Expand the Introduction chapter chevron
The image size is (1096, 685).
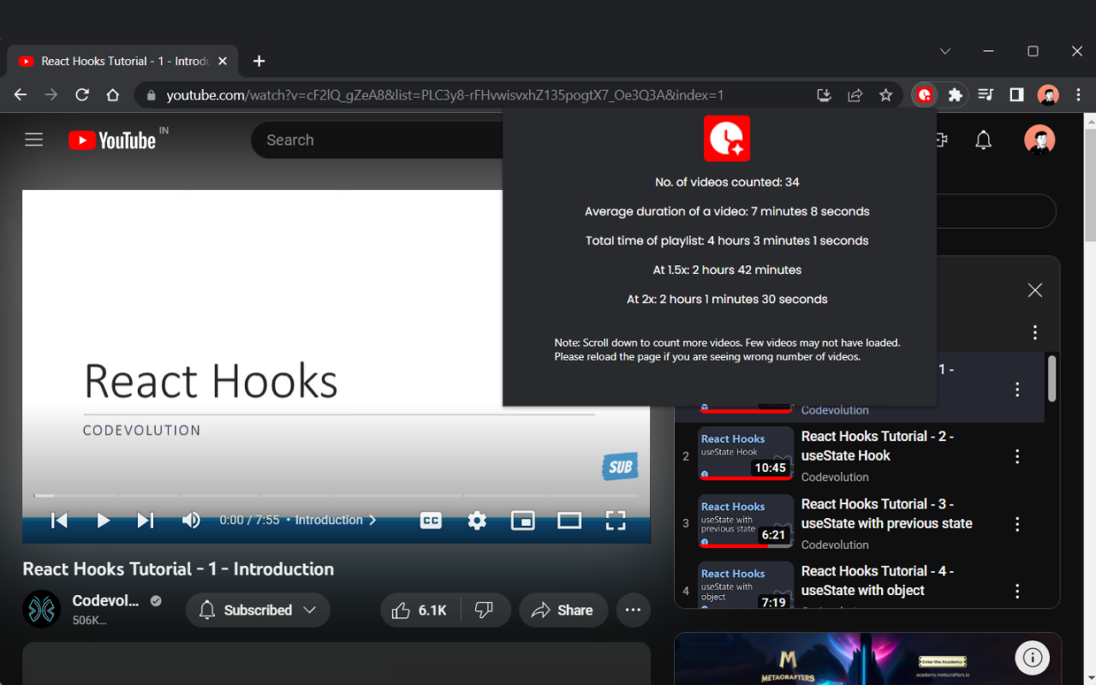[x=372, y=520]
